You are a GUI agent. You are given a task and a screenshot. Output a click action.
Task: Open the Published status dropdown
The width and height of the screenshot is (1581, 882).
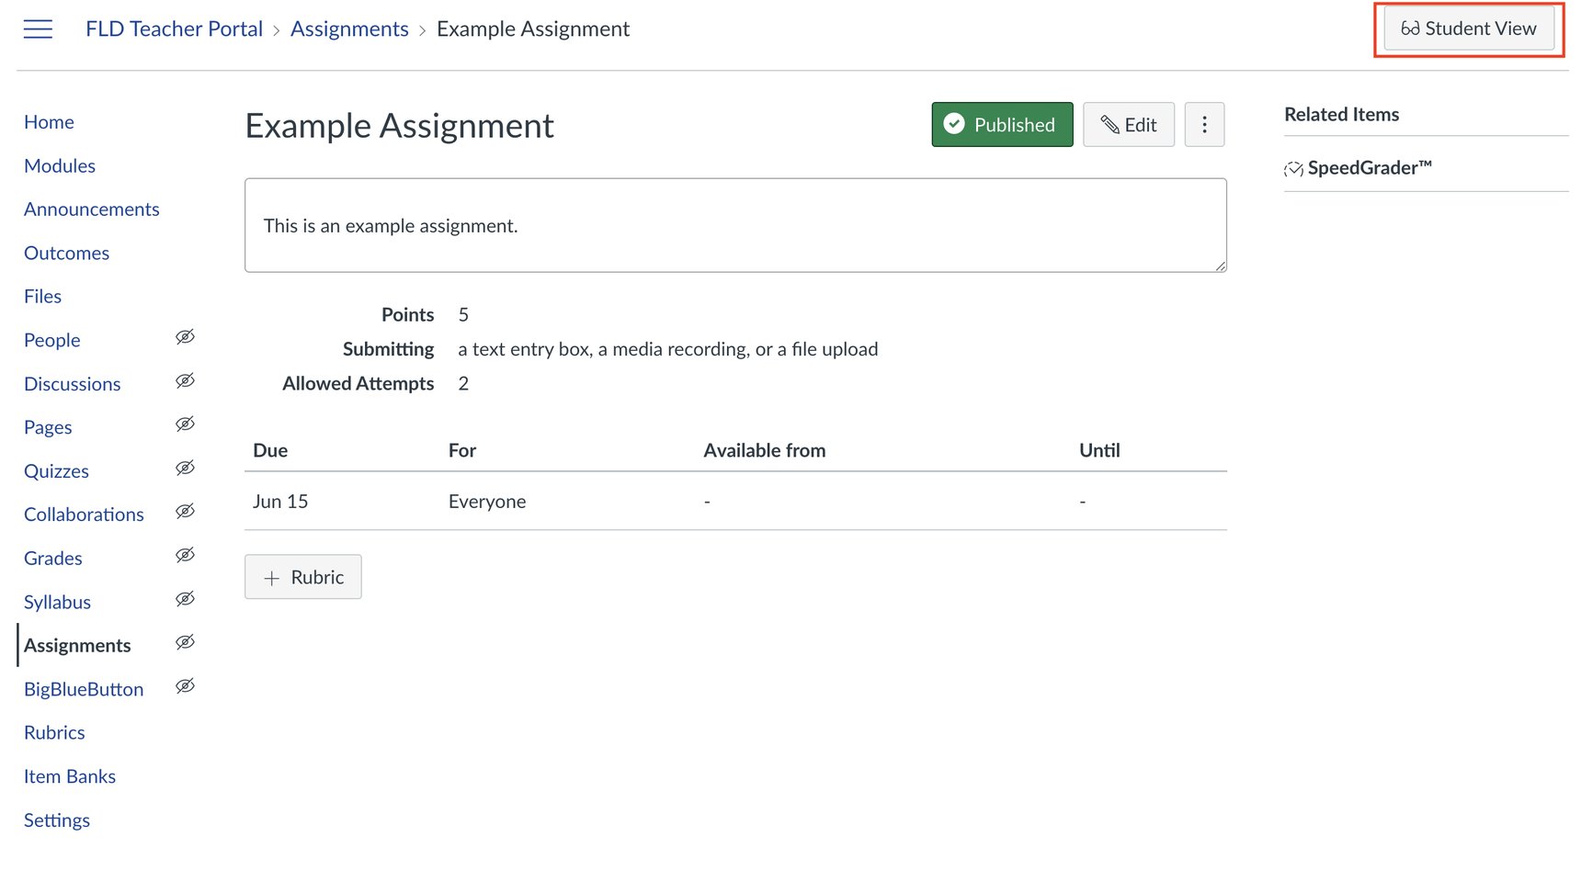tap(1001, 124)
